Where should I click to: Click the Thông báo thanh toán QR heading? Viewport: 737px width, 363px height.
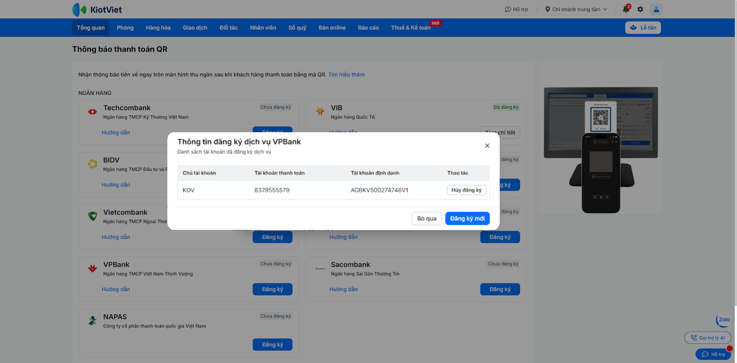point(120,49)
